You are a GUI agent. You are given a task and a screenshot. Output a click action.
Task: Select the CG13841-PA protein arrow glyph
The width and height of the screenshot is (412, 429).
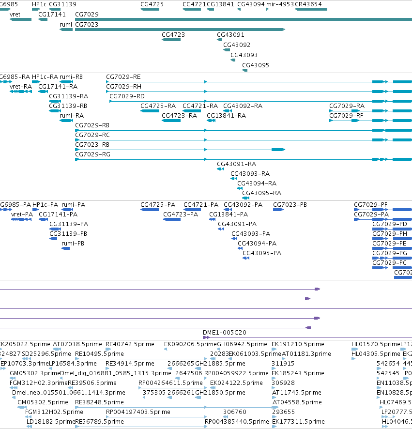(x=212, y=219)
